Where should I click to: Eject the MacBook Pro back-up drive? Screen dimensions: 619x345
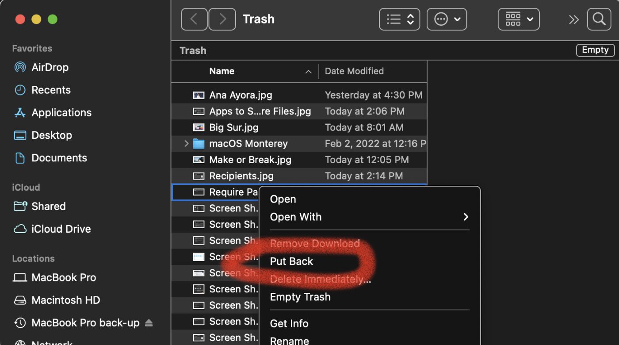(x=149, y=323)
